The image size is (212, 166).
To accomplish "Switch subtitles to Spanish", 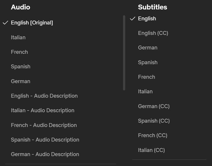I will [x=148, y=62].
